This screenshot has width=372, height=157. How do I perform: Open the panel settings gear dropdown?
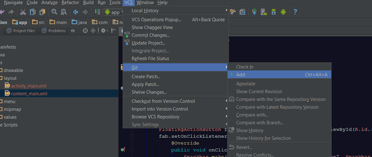point(104,31)
